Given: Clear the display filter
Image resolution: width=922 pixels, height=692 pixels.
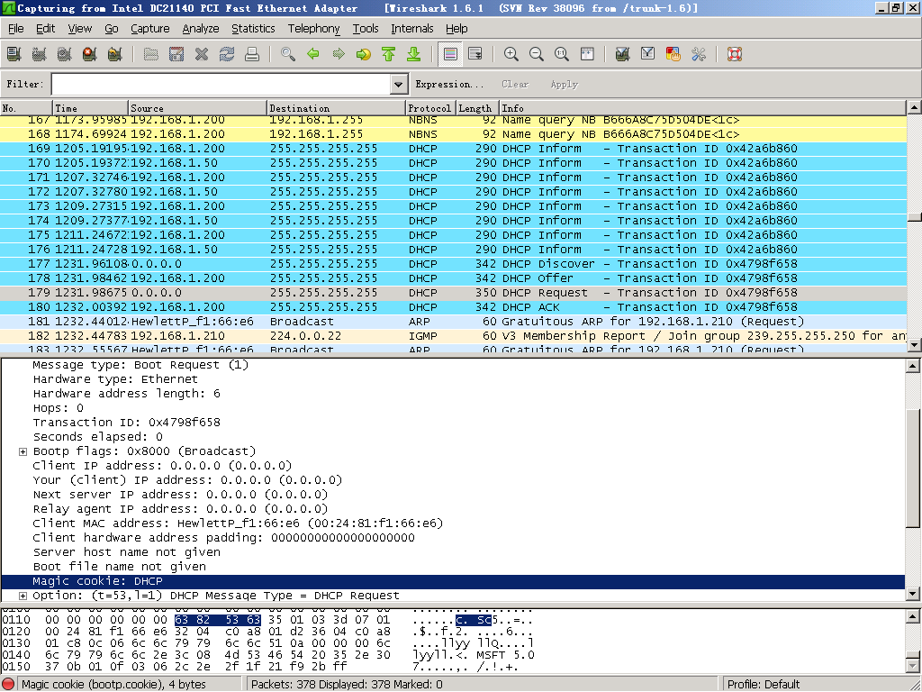Looking at the screenshot, I should (515, 84).
